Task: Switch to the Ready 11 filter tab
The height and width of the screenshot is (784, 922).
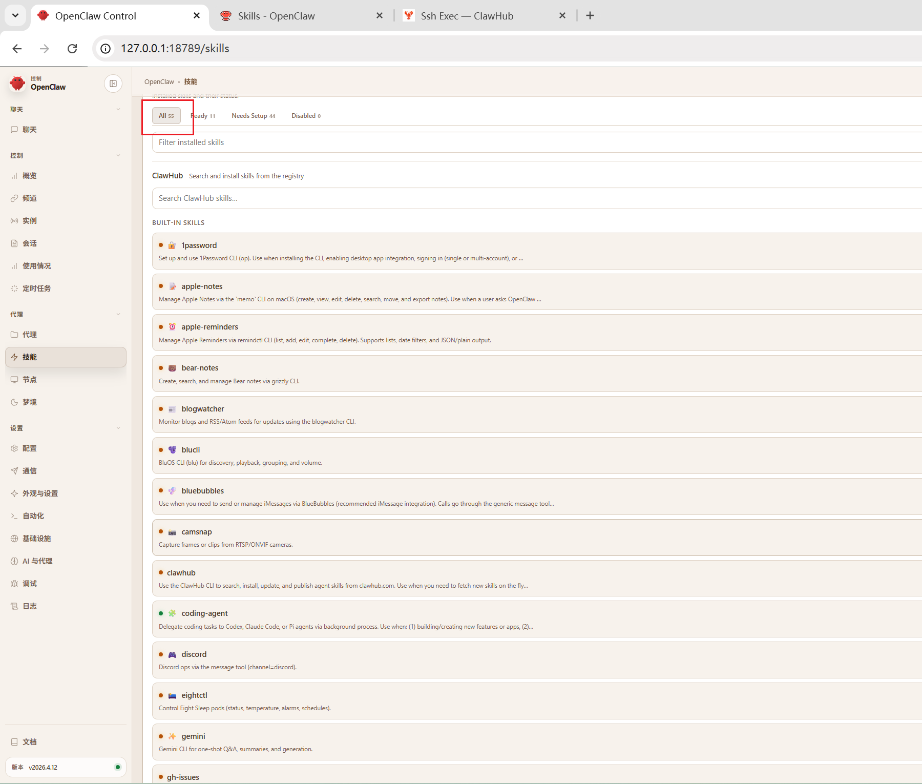Action: click(203, 116)
